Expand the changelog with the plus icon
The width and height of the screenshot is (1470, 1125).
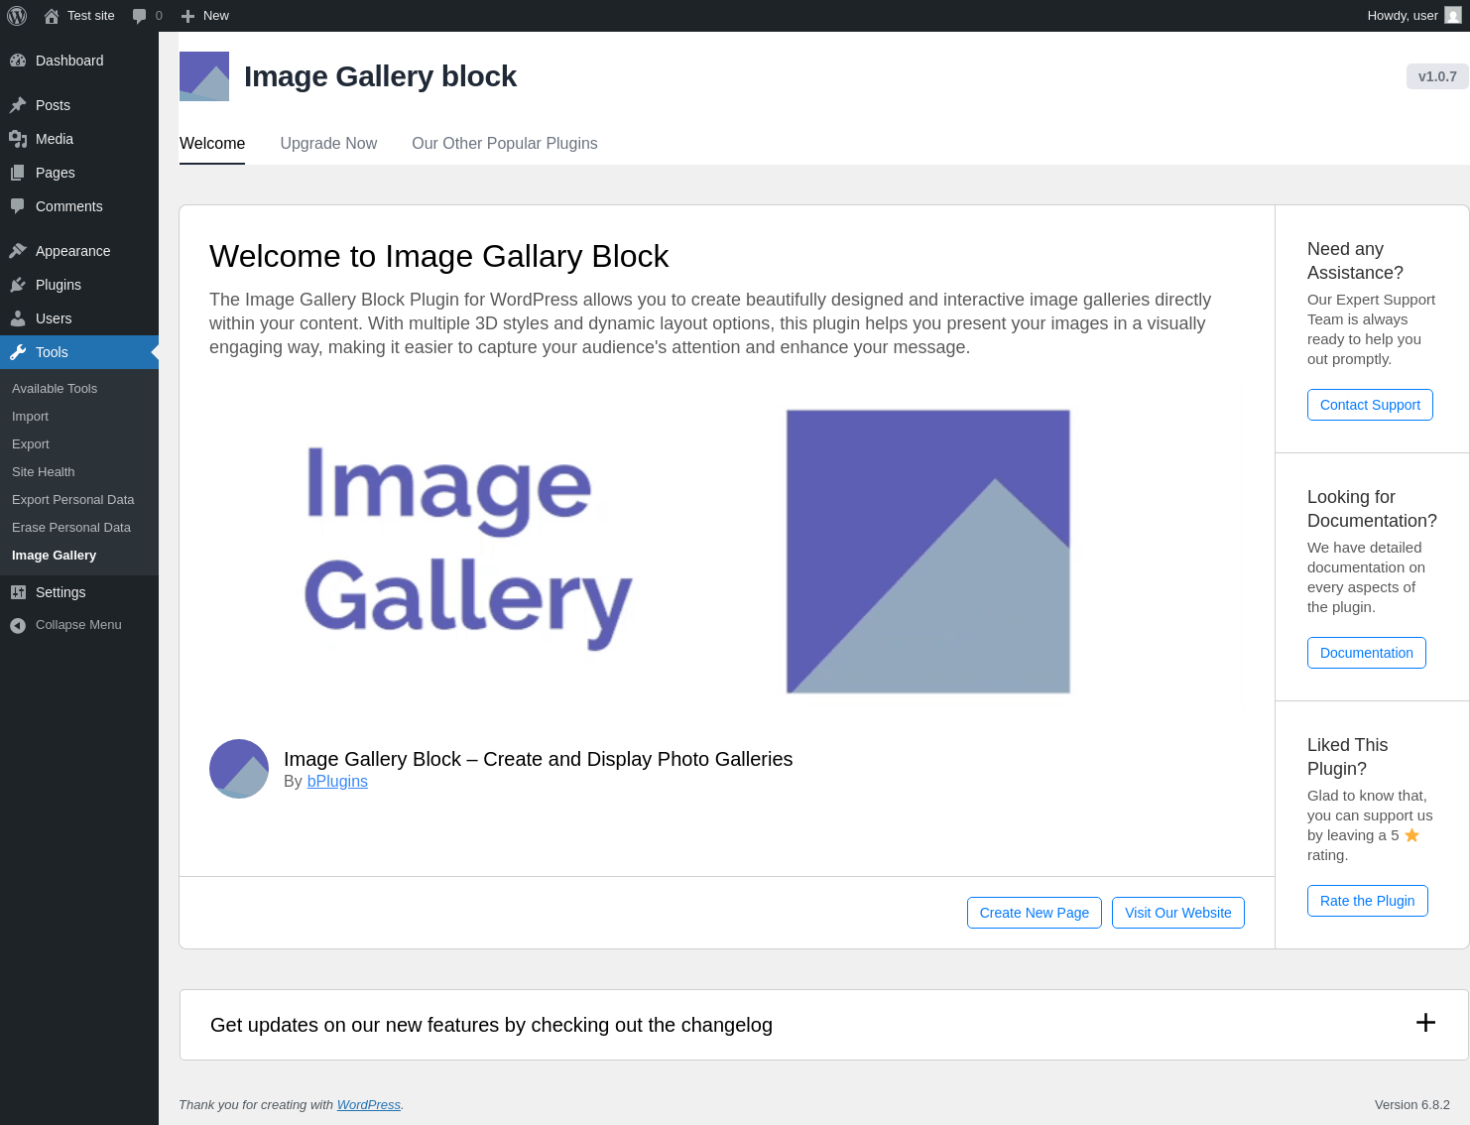tap(1425, 1023)
